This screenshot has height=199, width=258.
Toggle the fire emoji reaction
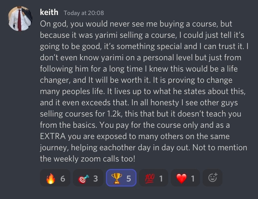[55, 178]
